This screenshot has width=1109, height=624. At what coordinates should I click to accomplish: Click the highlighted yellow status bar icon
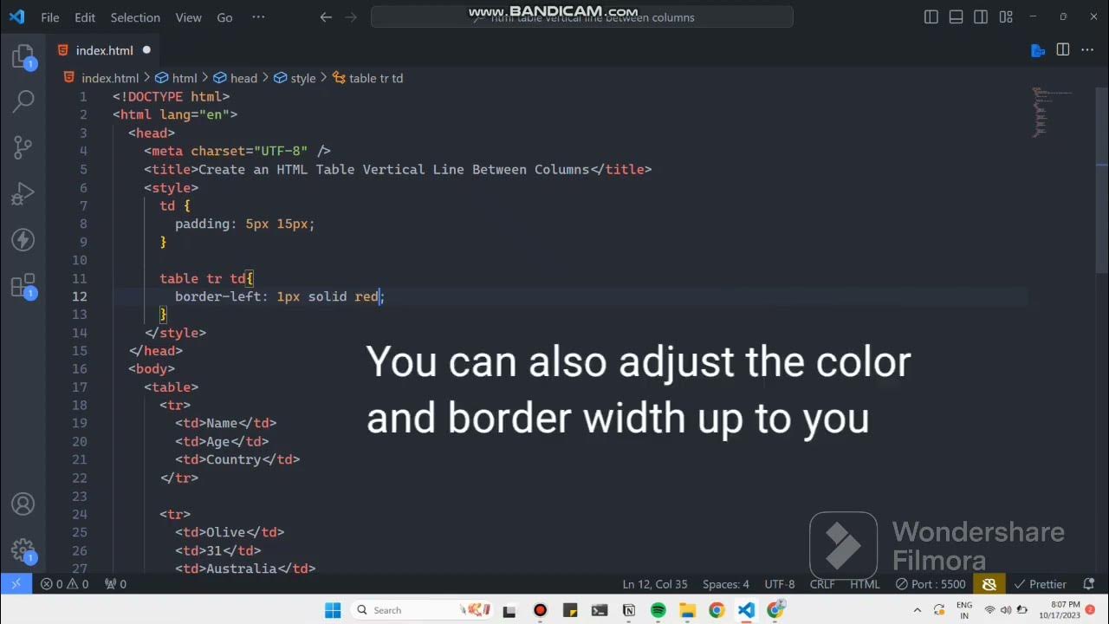pos(989,584)
